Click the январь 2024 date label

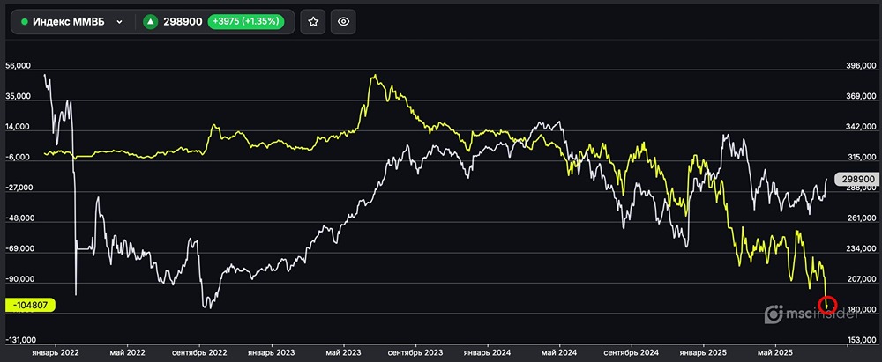pyautogui.click(x=488, y=352)
